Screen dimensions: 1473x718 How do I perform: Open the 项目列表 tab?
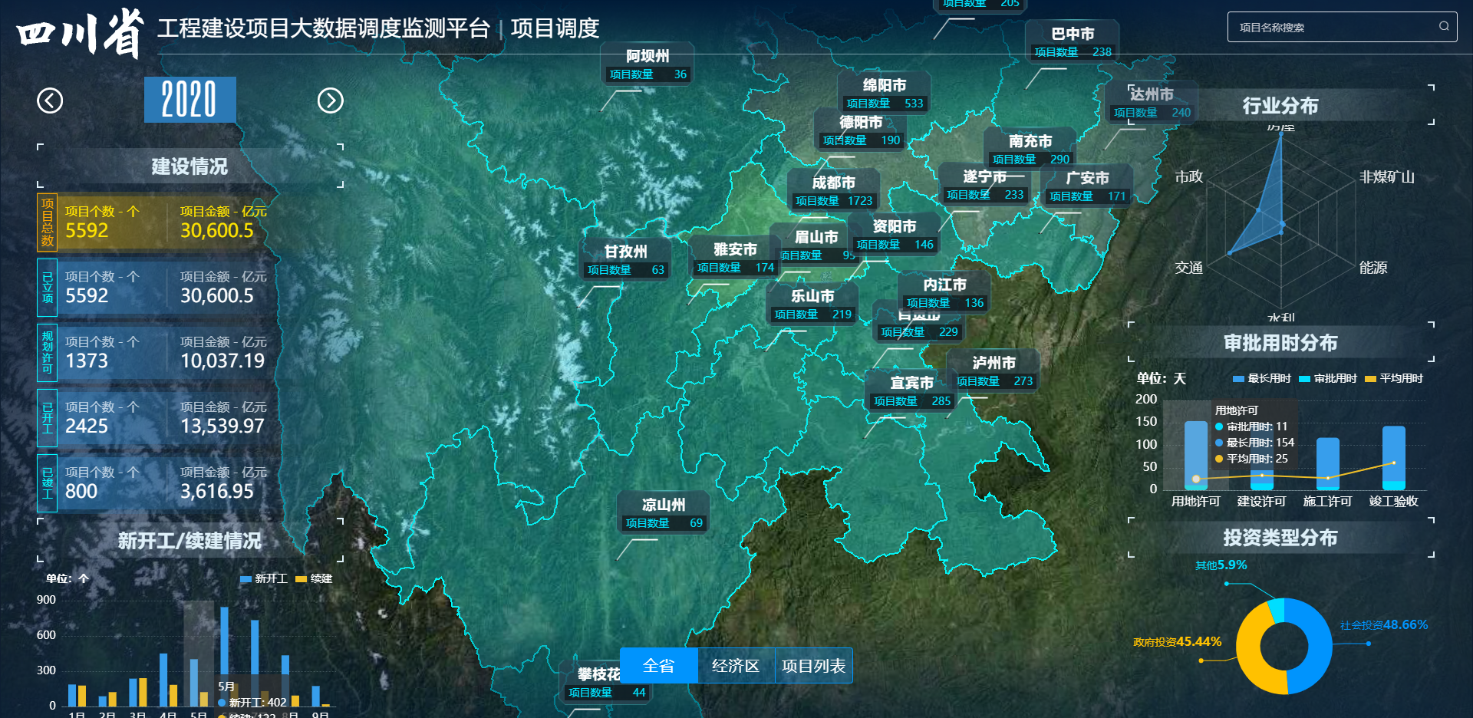813,666
